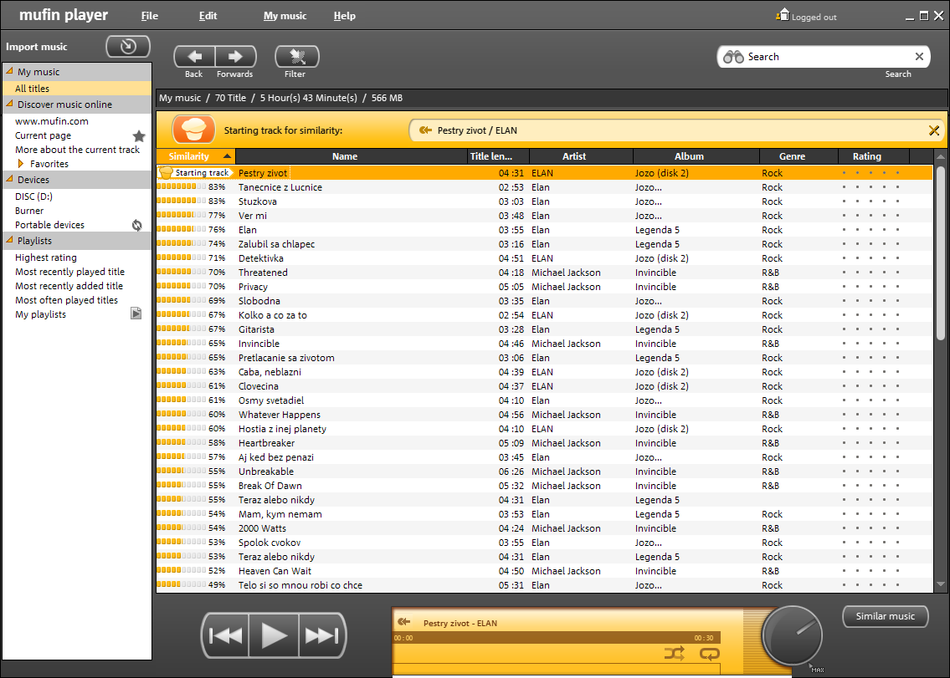Open the Edit menu

click(208, 16)
